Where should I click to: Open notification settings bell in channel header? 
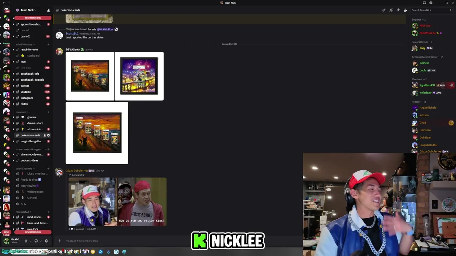point(391,10)
